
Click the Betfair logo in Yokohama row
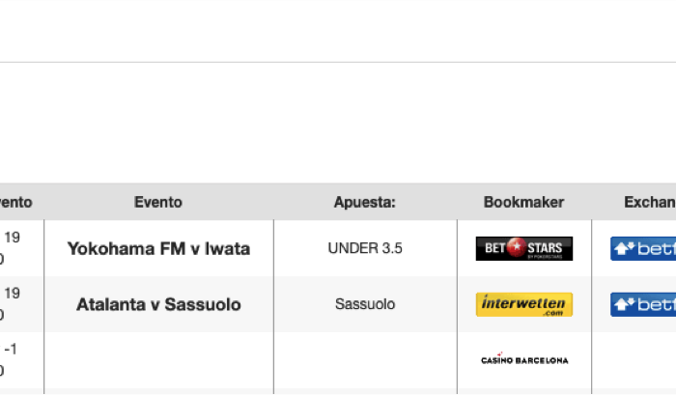(x=643, y=248)
